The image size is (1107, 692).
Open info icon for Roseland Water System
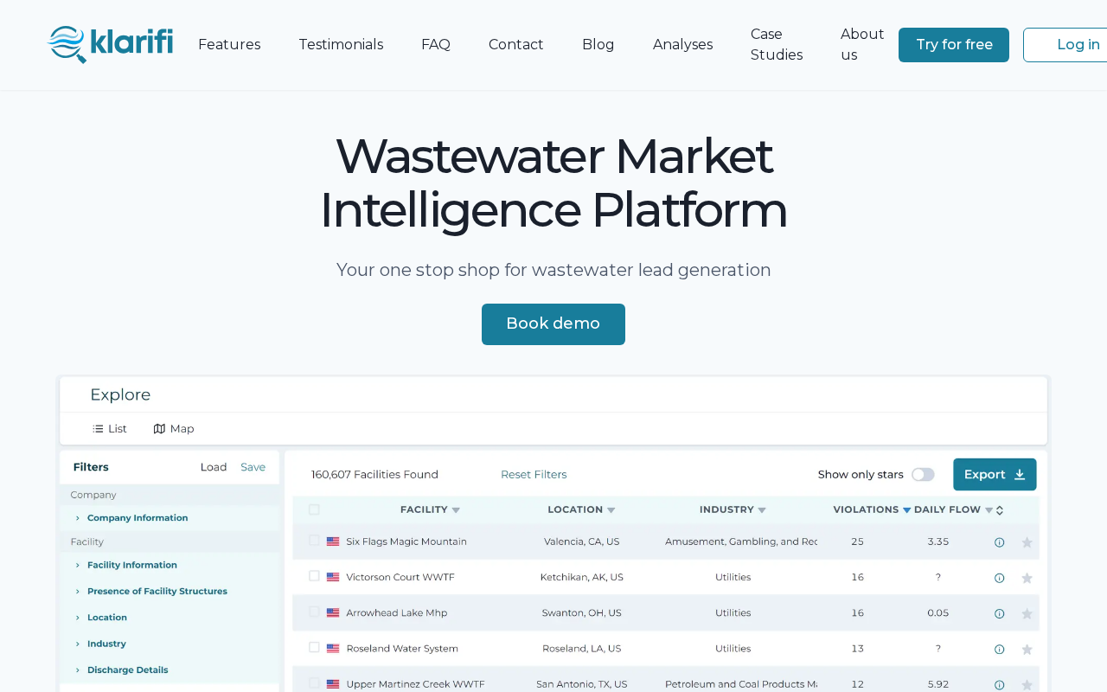coord(999,649)
